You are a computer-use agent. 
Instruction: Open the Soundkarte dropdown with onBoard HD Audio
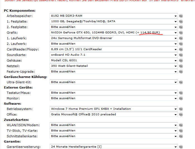point(114,55)
